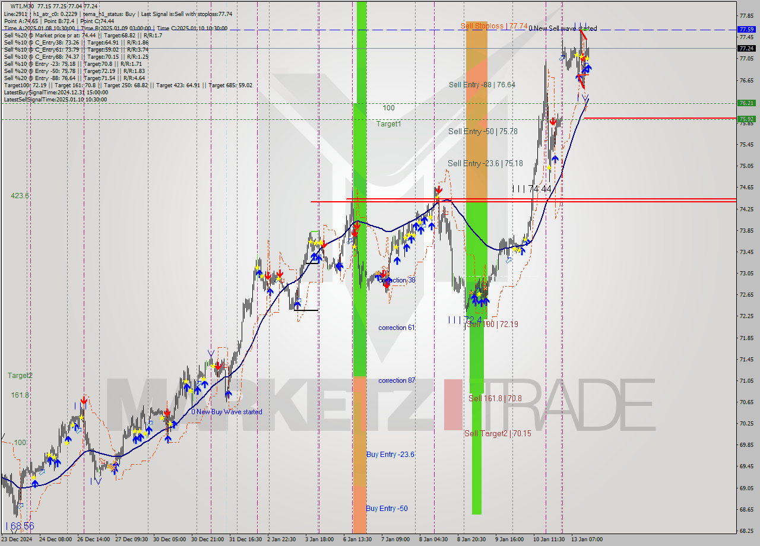
Task: Click the '30 Dec 21:00' time axis label
Action: point(208,539)
